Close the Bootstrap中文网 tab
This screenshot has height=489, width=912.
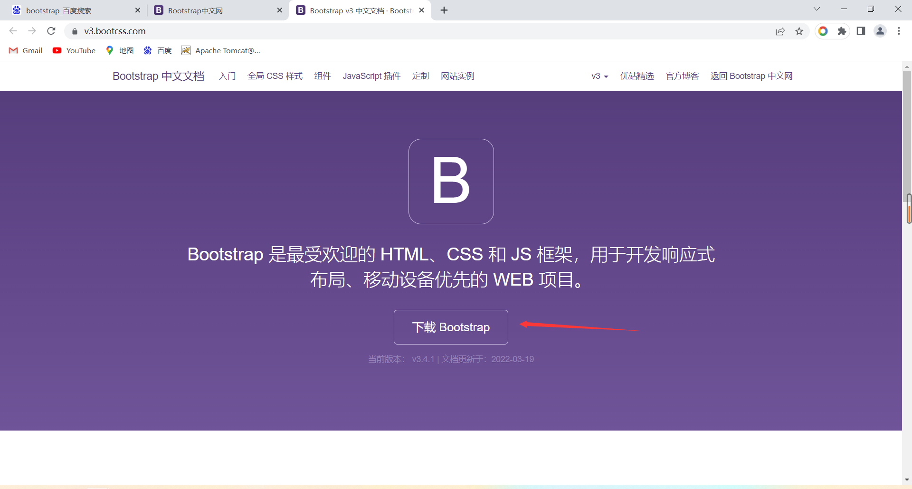point(280,10)
